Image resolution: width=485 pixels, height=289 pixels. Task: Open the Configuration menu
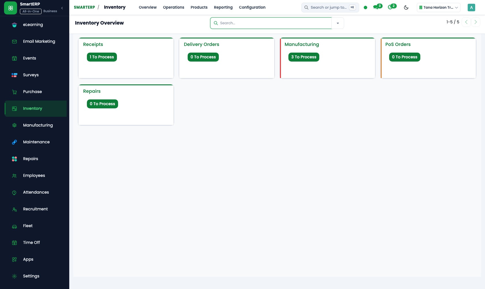click(x=252, y=8)
